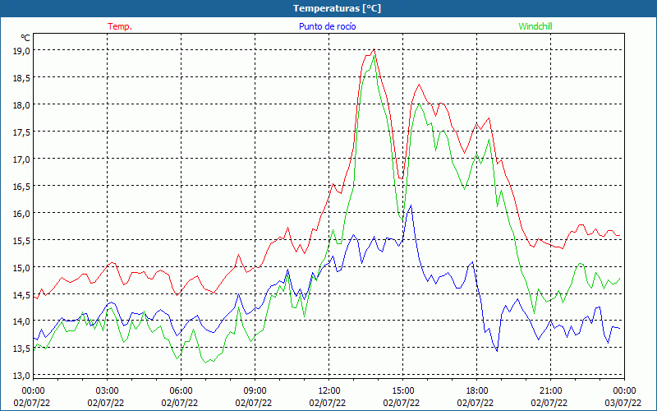Click the red Temp. legend label
This screenshot has height=411, width=657.
120,26
